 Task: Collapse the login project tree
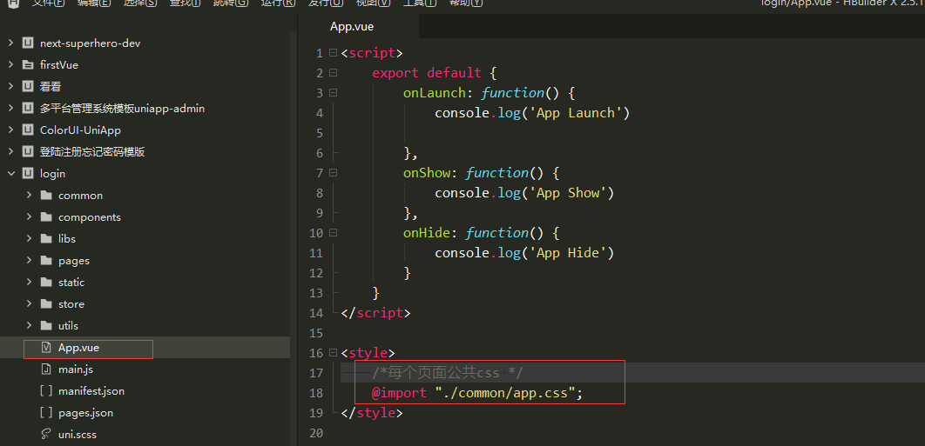coord(10,174)
